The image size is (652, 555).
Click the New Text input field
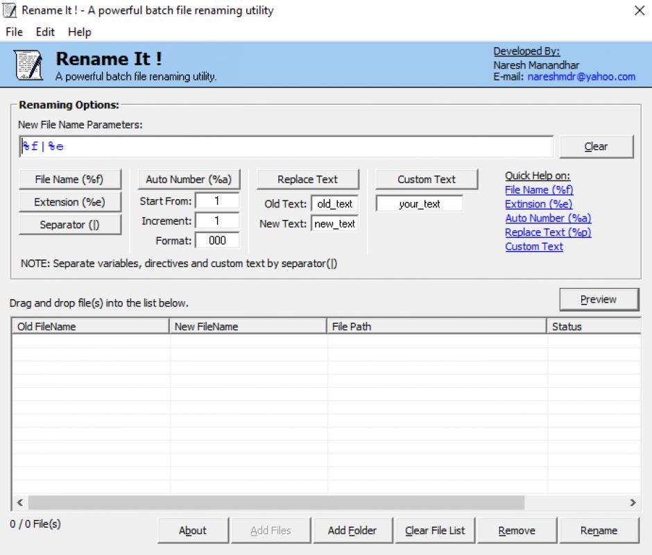point(334,224)
